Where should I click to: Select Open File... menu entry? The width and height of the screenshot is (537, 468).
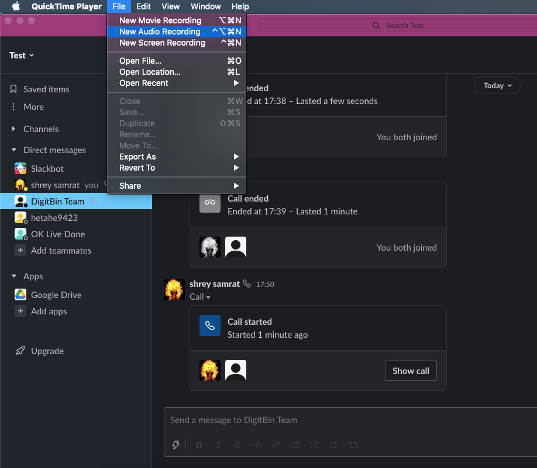tap(177, 61)
